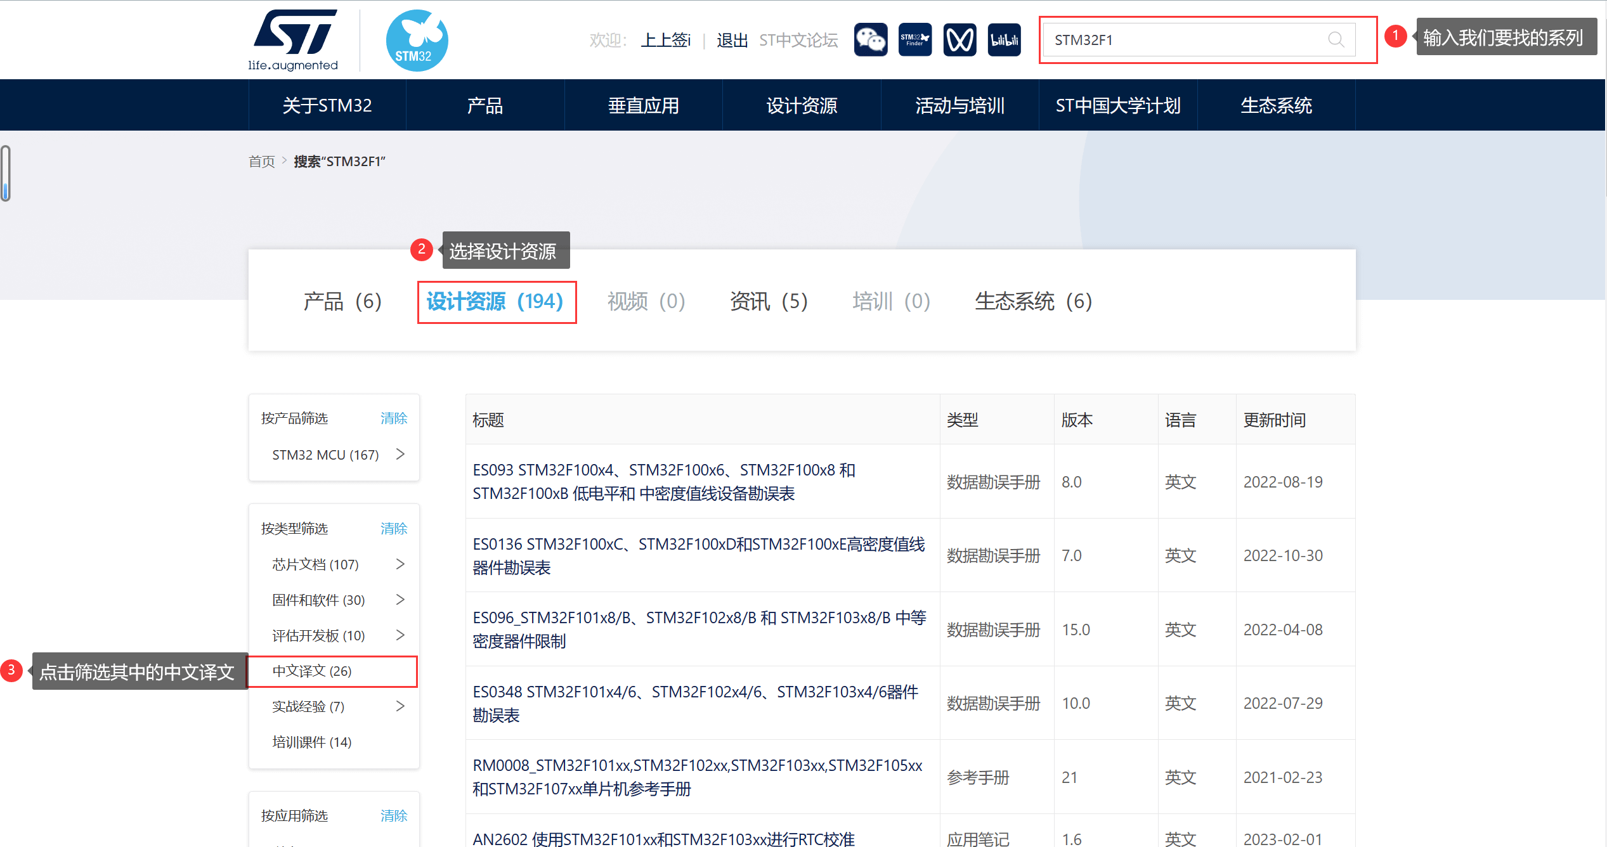Click the butterfly icon left of Bilibili

pyautogui.click(x=960, y=40)
